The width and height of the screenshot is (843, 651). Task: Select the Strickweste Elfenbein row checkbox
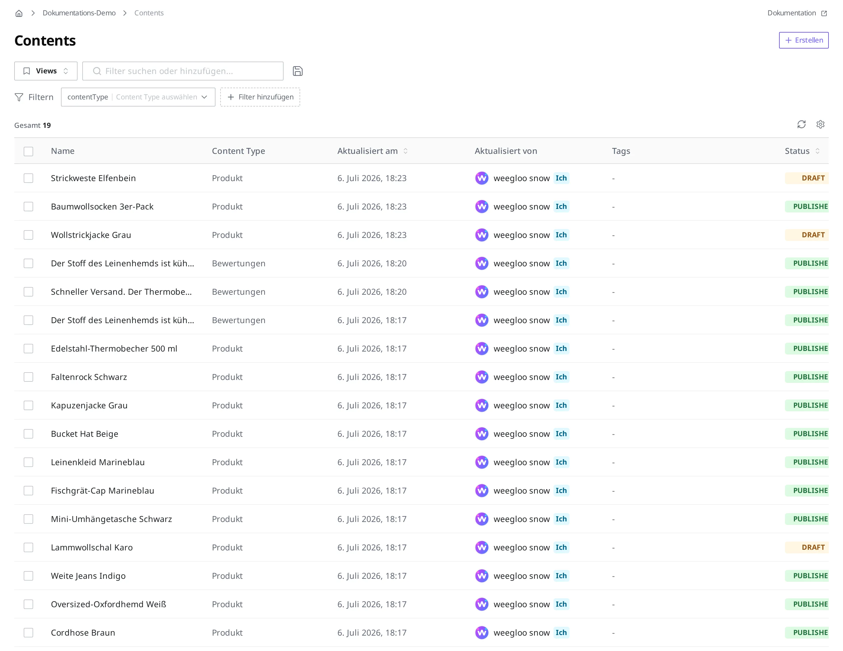pyautogui.click(x=28, y=178)
